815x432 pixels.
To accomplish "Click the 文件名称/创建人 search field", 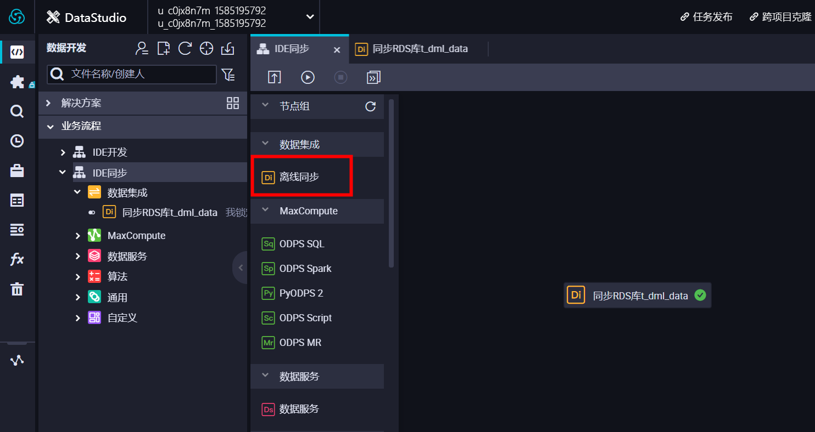I will point(132,74).
